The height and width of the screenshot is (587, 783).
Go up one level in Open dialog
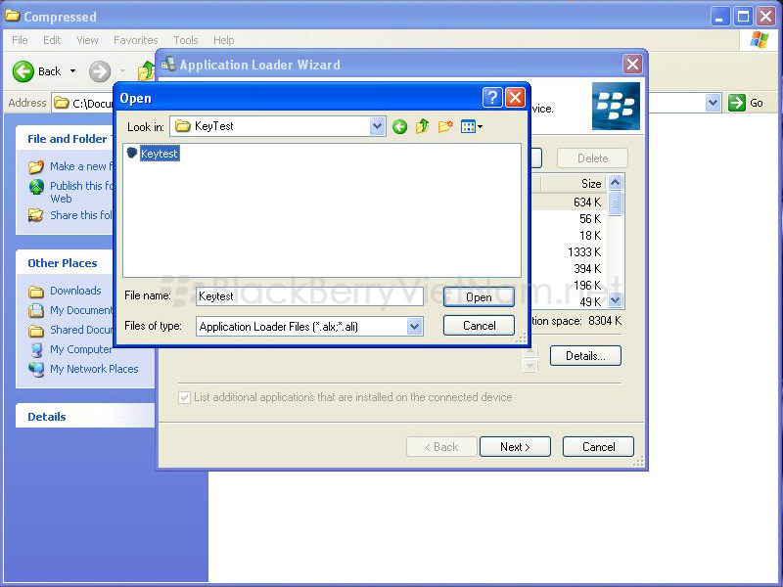tap(423, 126)
